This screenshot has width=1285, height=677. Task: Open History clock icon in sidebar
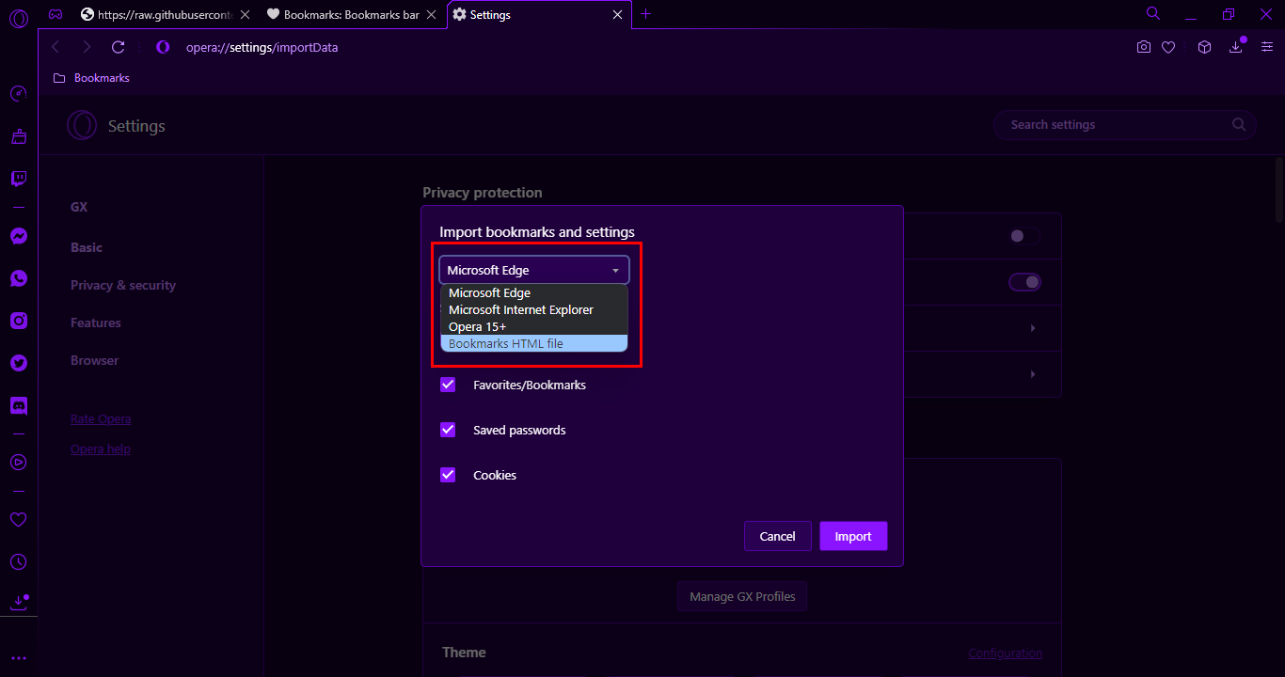click(x=18, y=561)
